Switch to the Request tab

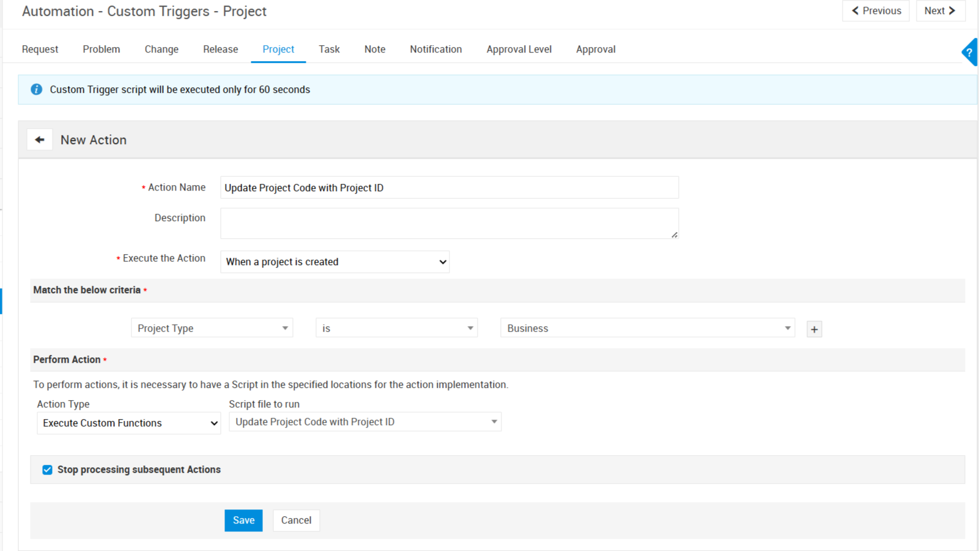coord(40,49)
